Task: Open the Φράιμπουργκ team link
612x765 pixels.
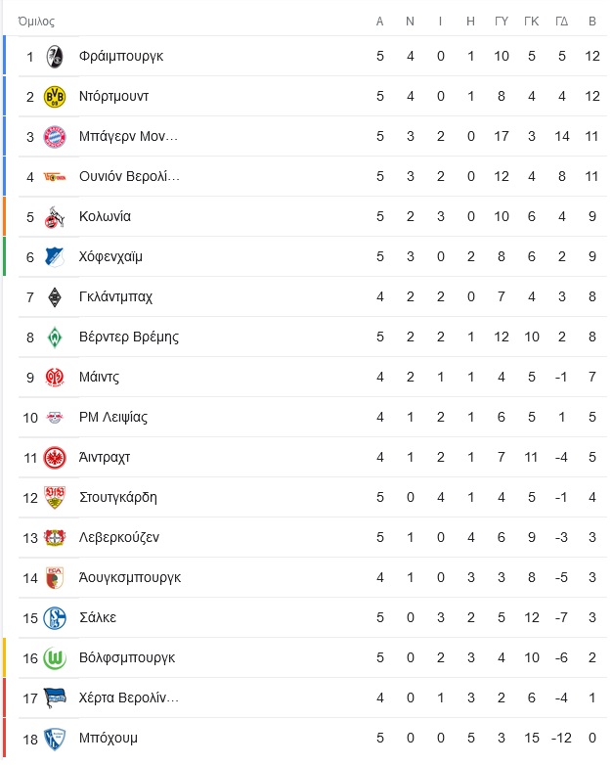Action: coord(121,57)
